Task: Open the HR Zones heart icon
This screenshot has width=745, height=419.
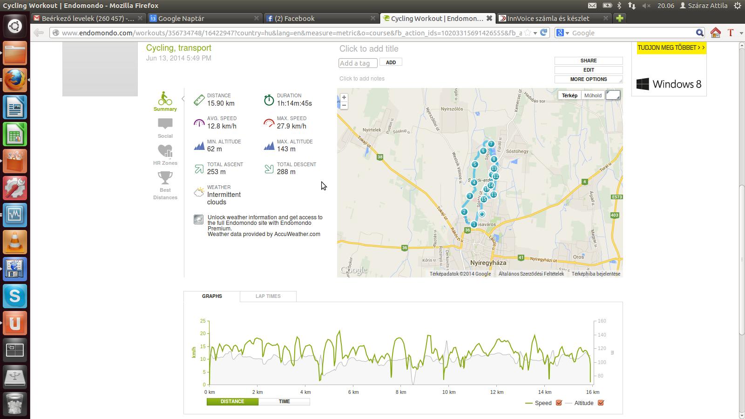Action: coord(165,155)
